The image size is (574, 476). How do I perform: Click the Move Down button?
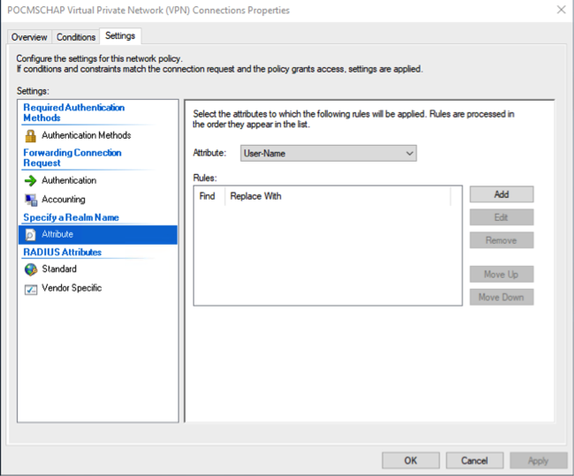(x=502, y=297)
